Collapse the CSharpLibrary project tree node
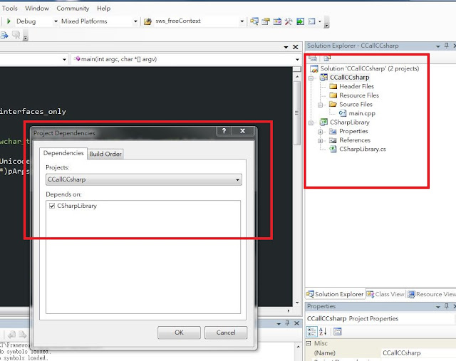The image size is (456, 361). 311,122
